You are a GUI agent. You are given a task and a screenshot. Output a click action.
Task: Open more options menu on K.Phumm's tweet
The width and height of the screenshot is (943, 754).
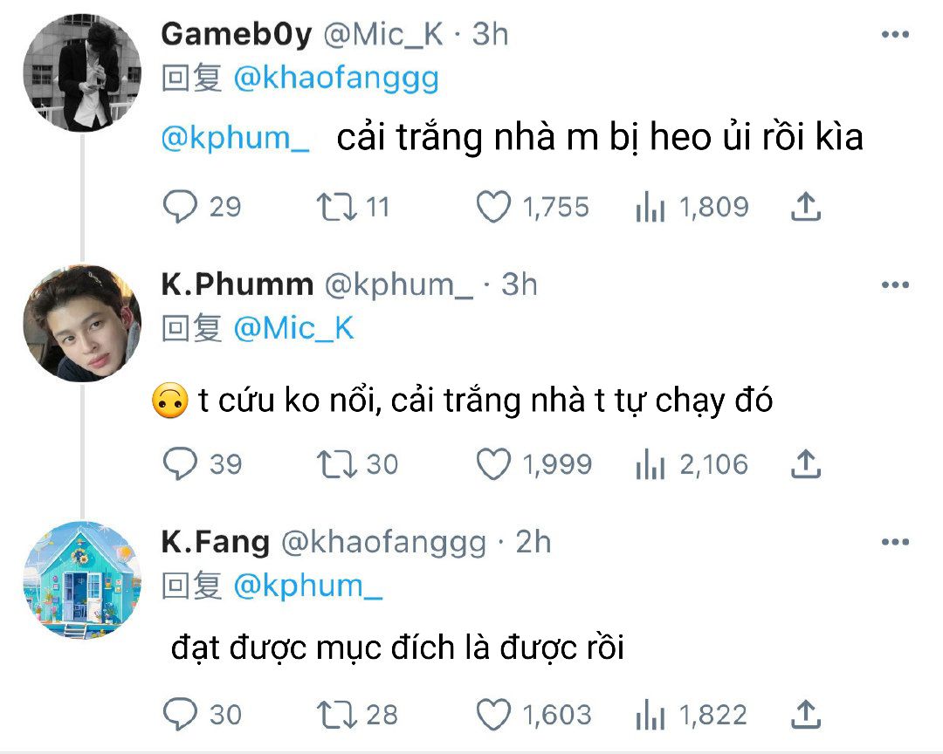point(895,284)
